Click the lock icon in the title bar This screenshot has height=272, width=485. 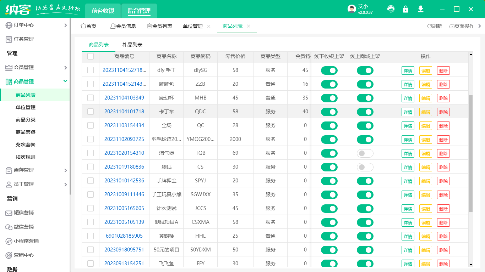(x=405, y=9)
